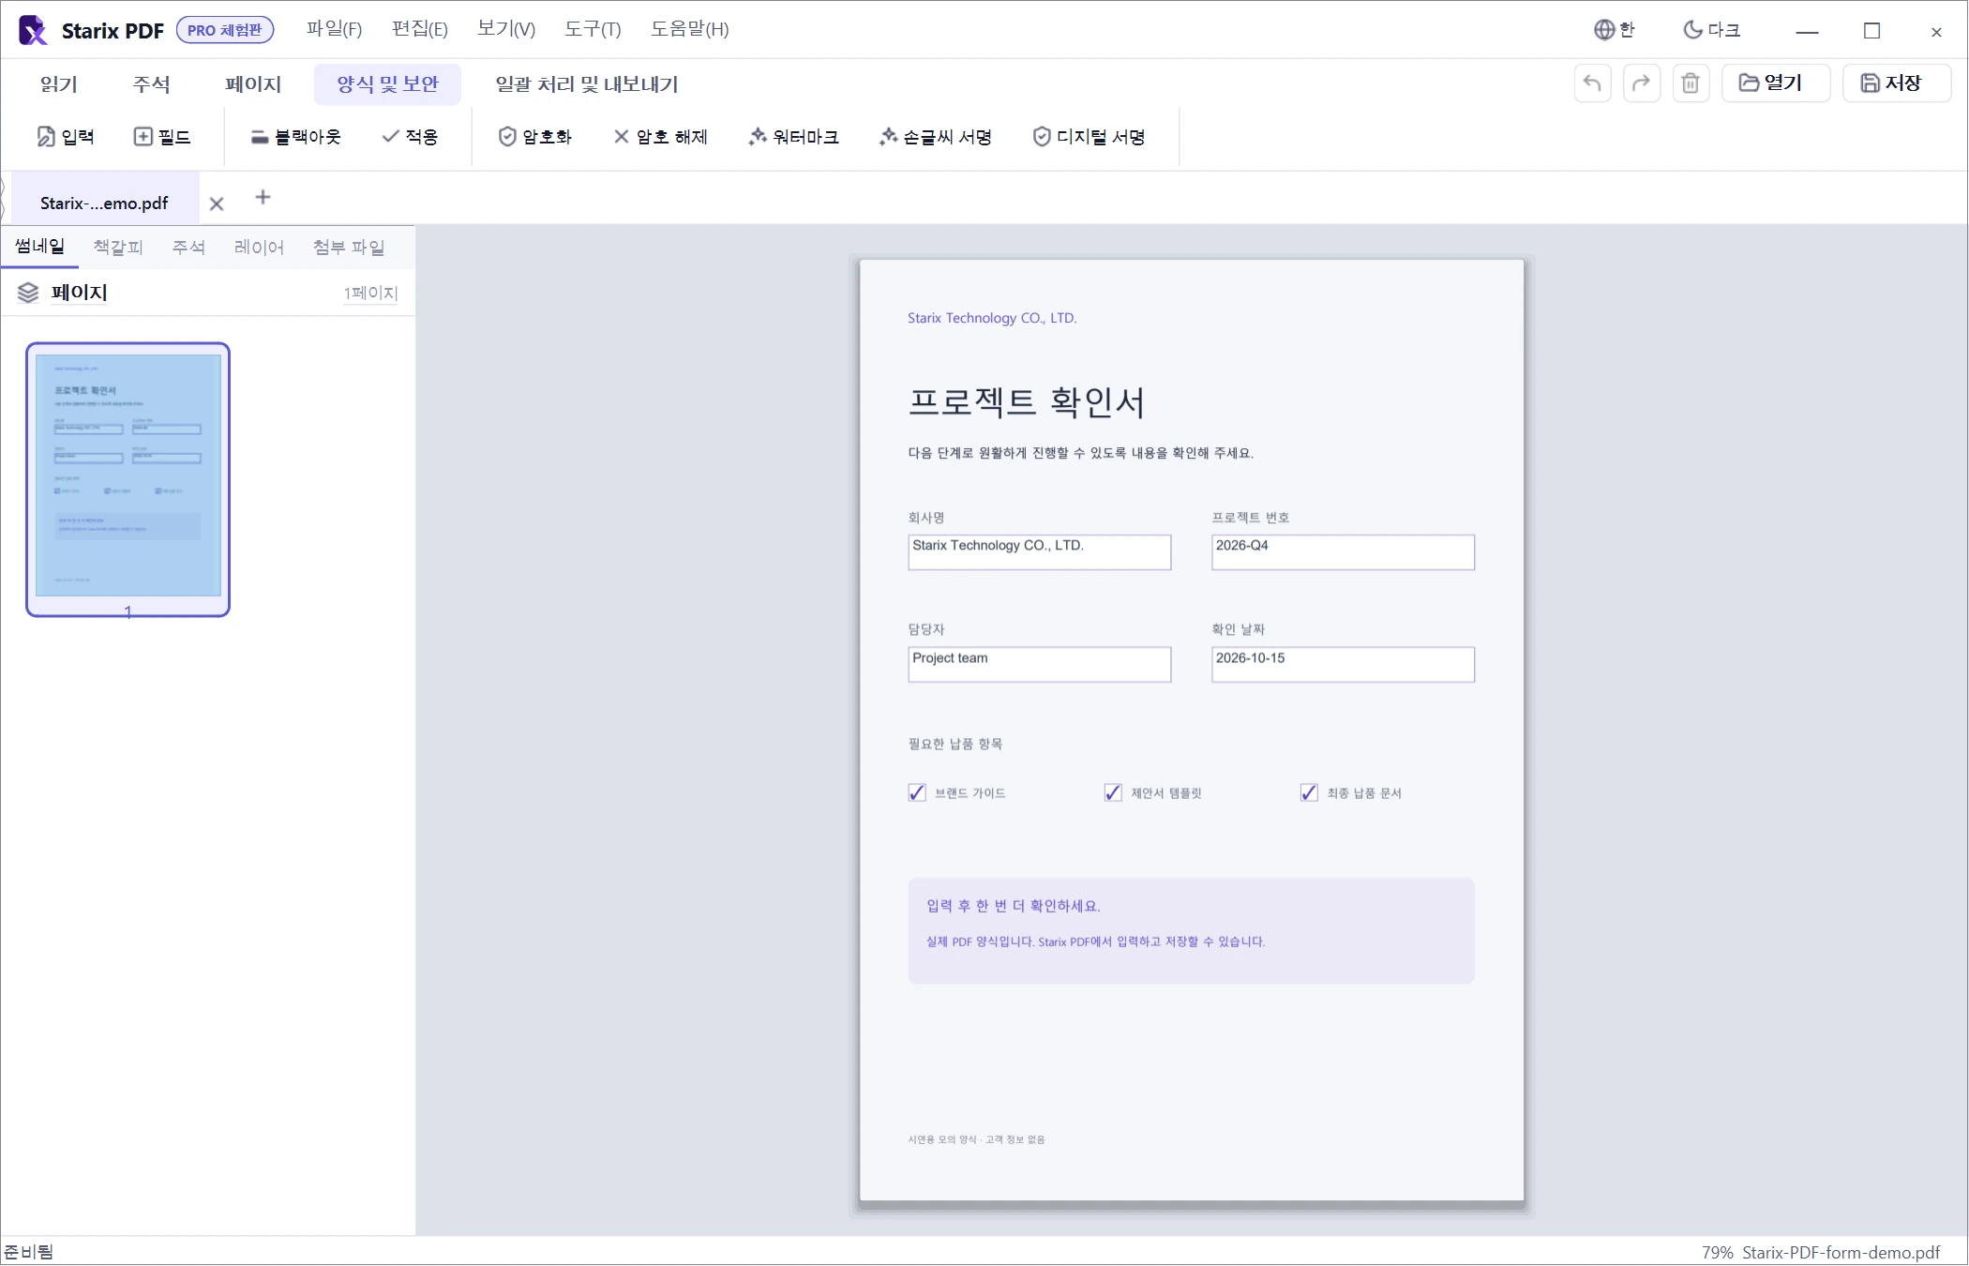Select the 첨부 파일 sidebar tab
Viewport: 1969px width, 1266px height.
pyautogui.click(x=349, y=247)
